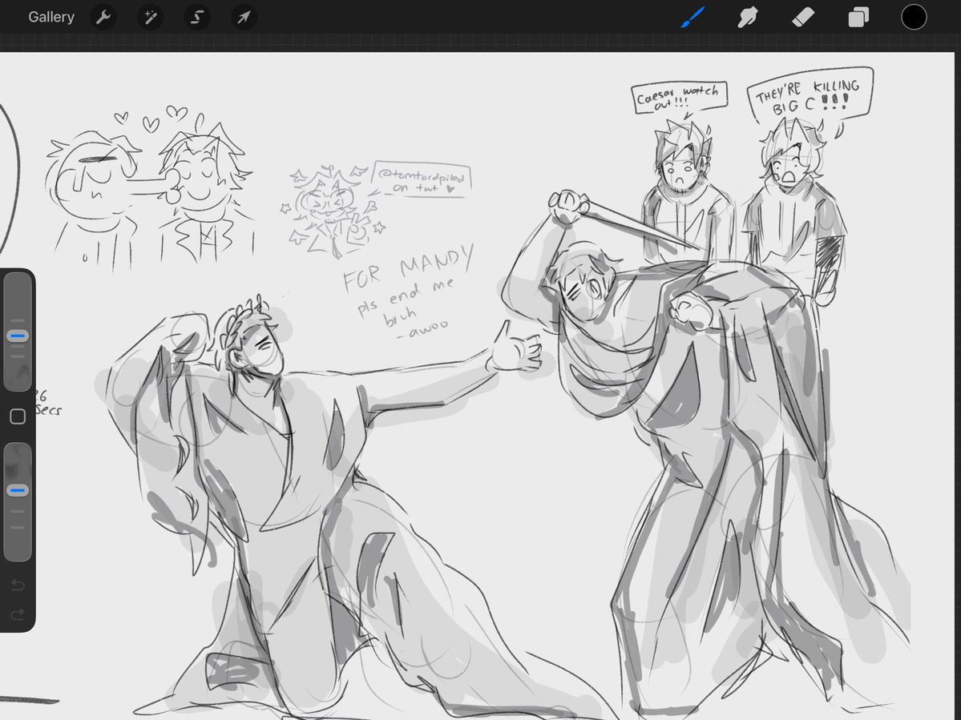This screenshot has height=720, width=961.
Task: Tap the 'pls end me' handwritten line
Action: pyautogui.click(x=406, y=296)
